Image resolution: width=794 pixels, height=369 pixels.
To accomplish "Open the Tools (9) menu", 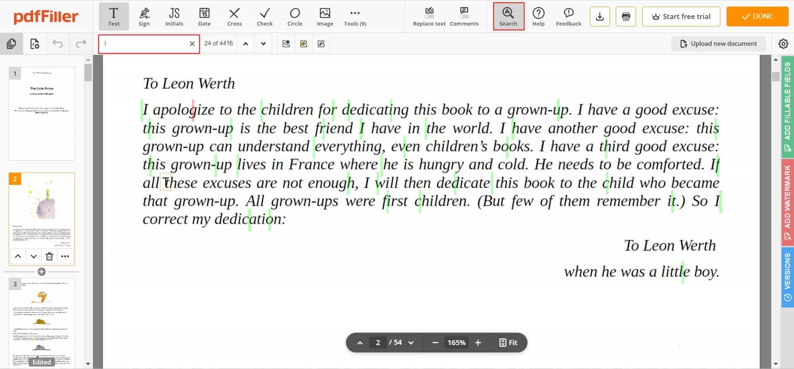I will pos(355,17).
